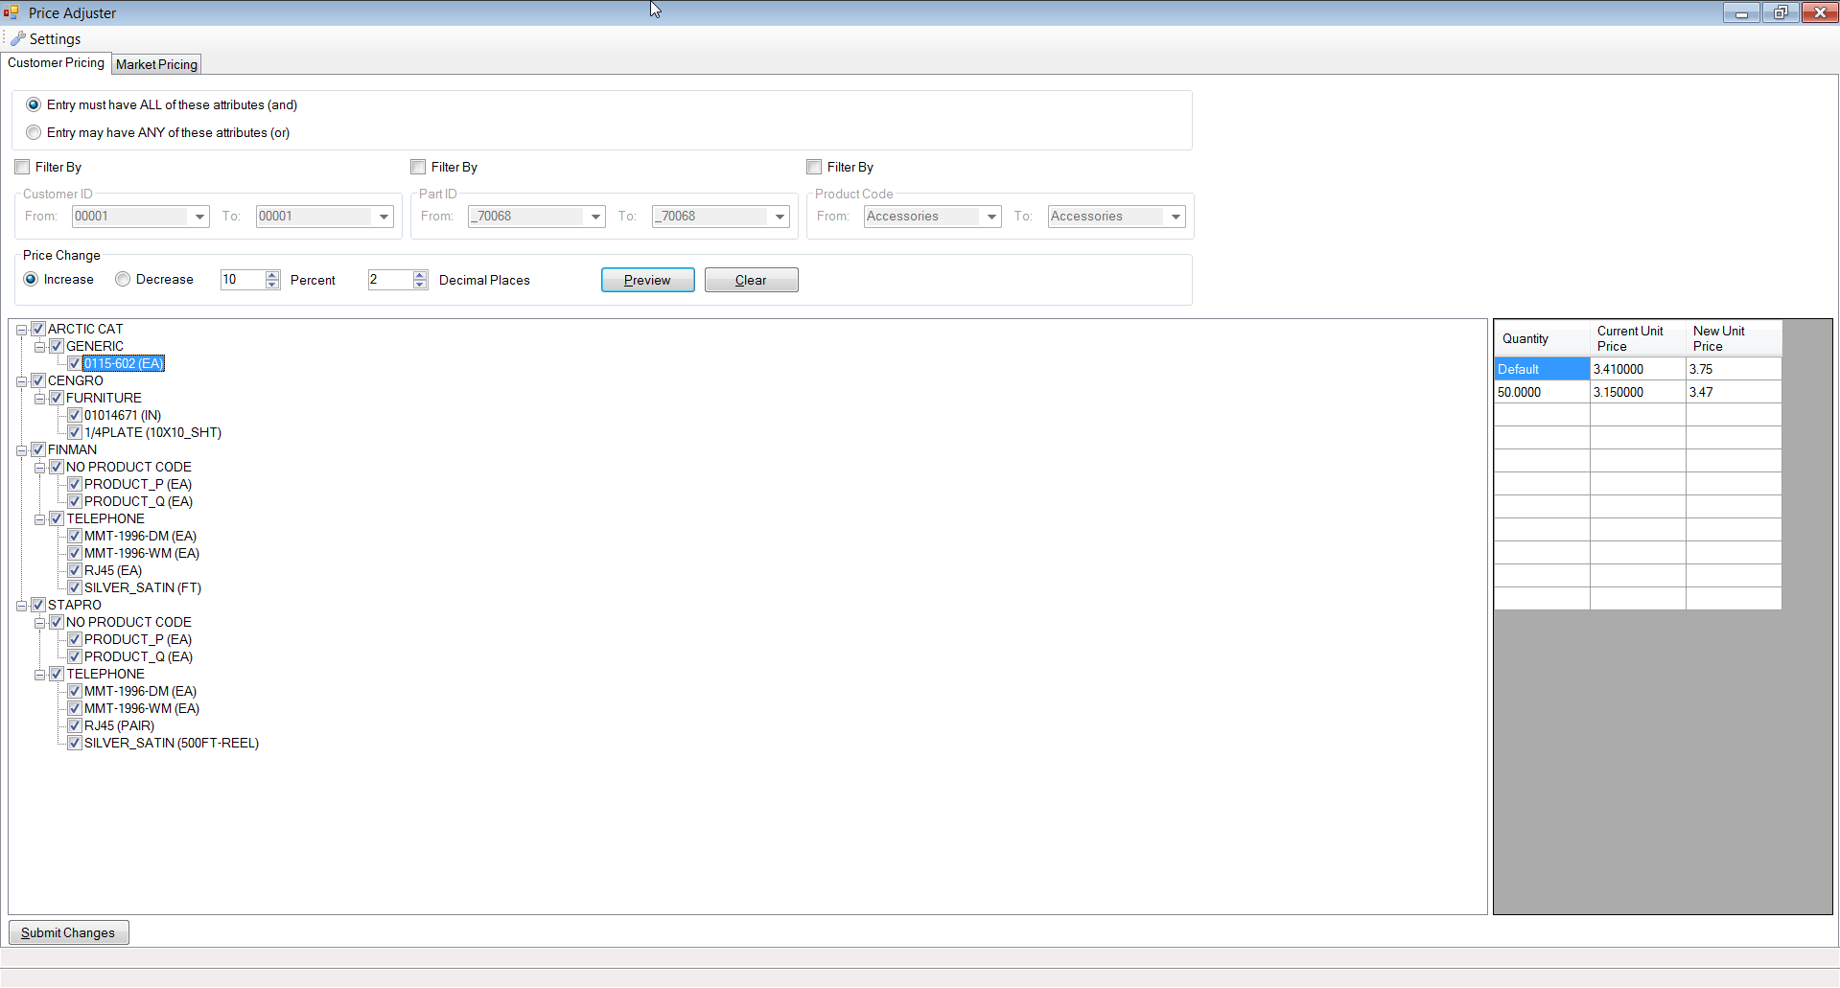Click the Preview button

pyautogui.click(x=647, y=280)
